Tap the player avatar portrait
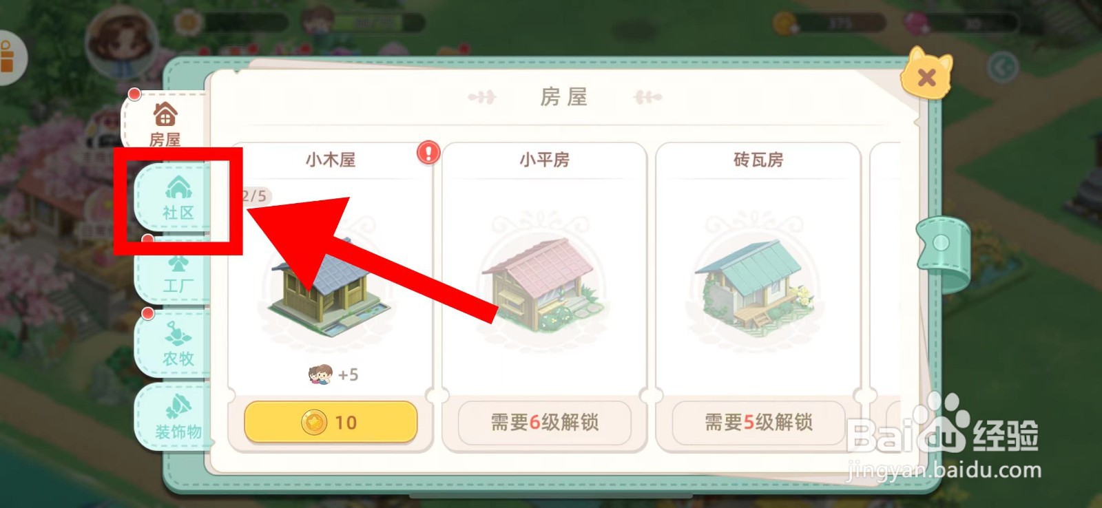This screenshot has height=508, width=1102. 122,43
